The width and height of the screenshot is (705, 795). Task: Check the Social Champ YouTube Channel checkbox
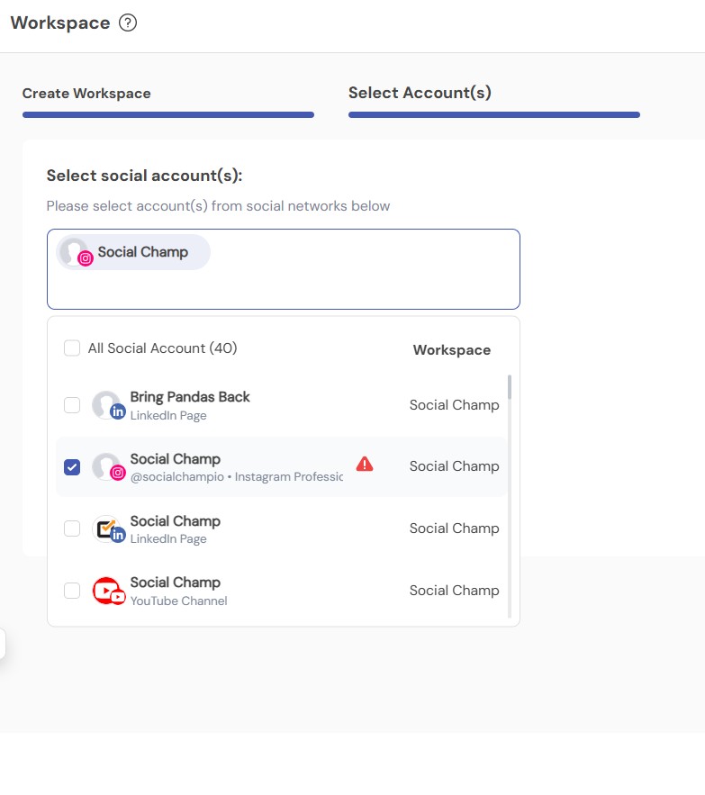coord(72,591)
